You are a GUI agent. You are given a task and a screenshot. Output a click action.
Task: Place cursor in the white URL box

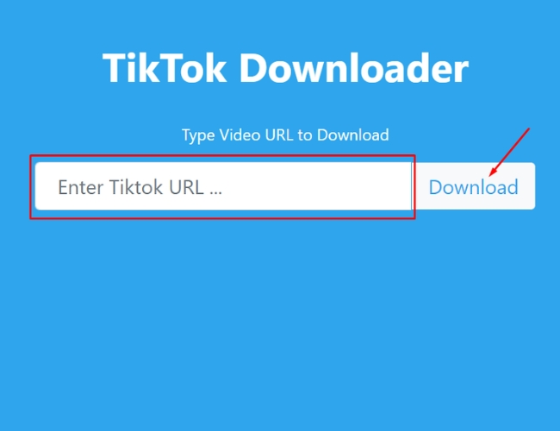tap(224, 186)
